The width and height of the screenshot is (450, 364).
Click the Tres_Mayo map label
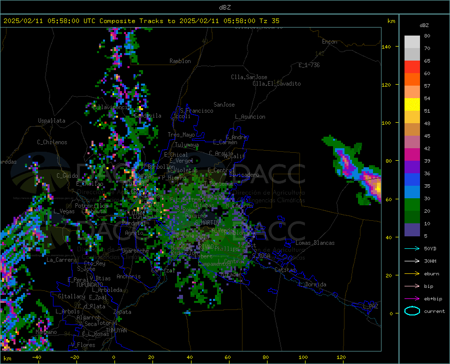(x=181, y=135)
